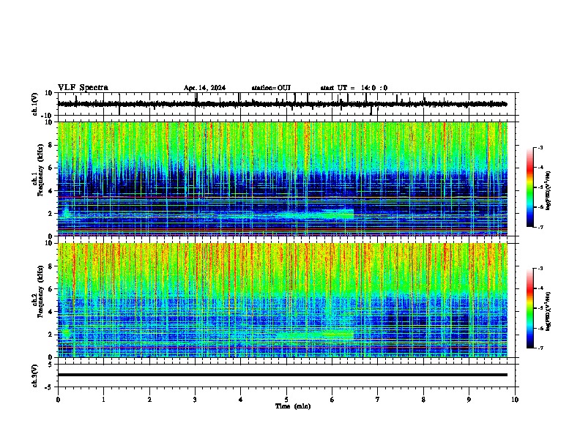This screenshot has width=580, height=448.
Task: Click the ch.3(V) axis label
Action: (34, 376)
